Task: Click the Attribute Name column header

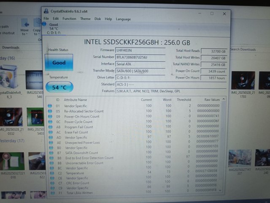Action: click(76, 100)
